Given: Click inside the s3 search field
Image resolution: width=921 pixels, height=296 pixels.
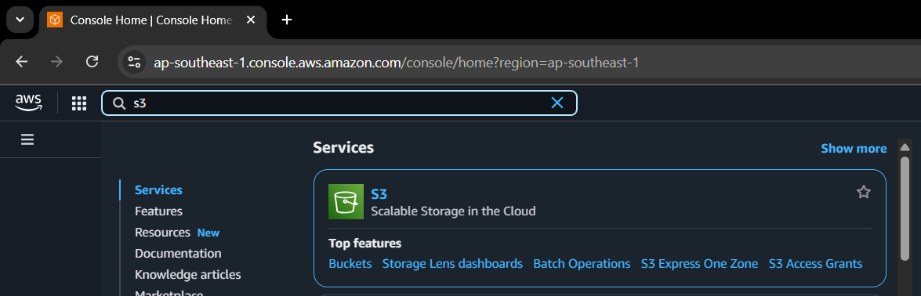Looking at the screenshot, I should (339, 103).
